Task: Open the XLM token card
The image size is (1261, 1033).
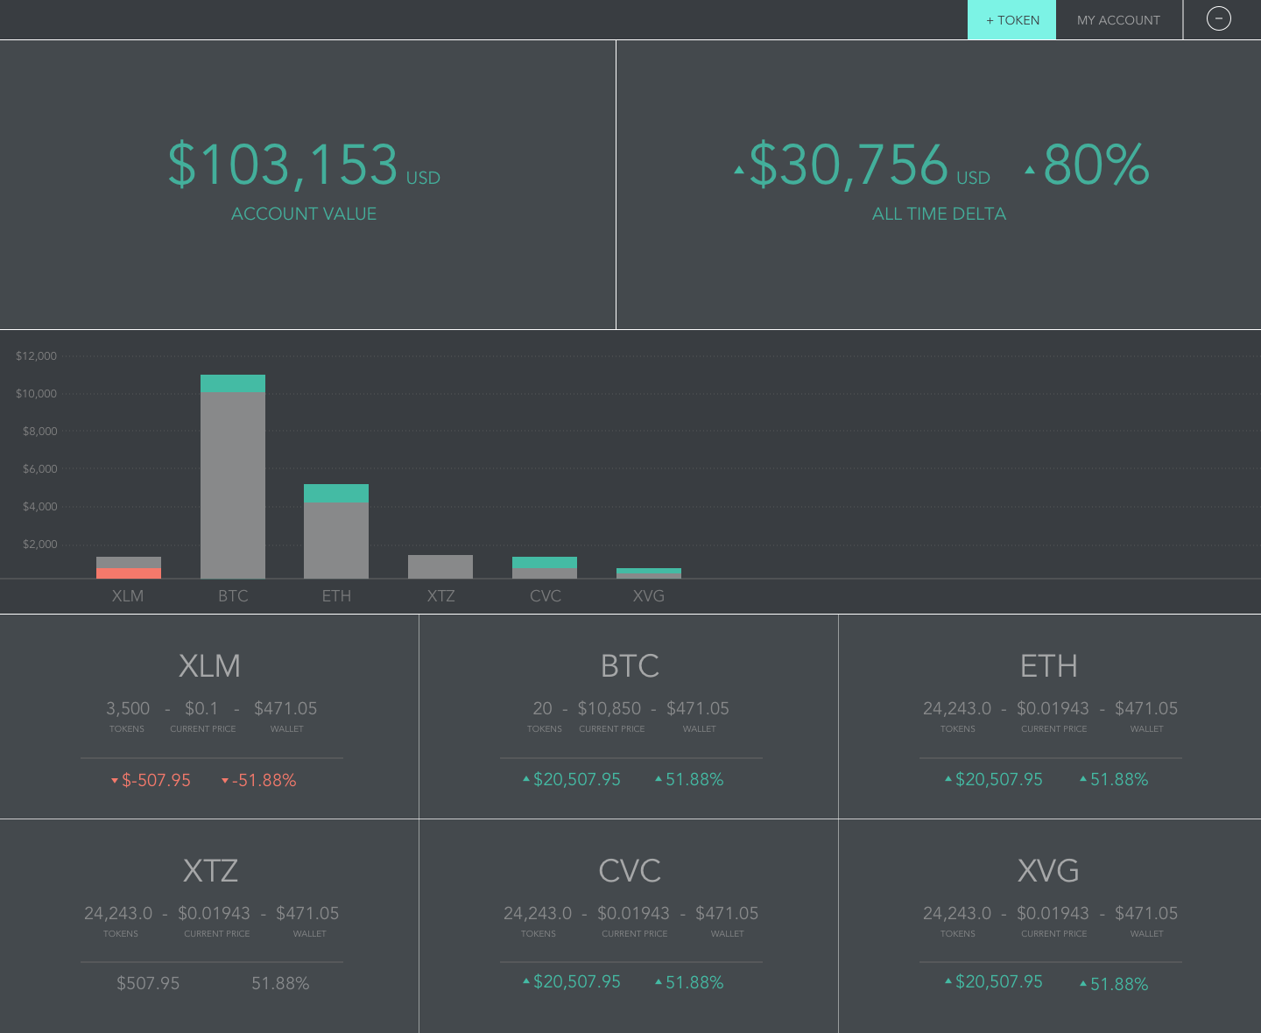Action: coord(209,716)
